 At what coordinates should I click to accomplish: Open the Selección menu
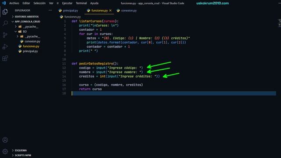[x=40, y=3]
